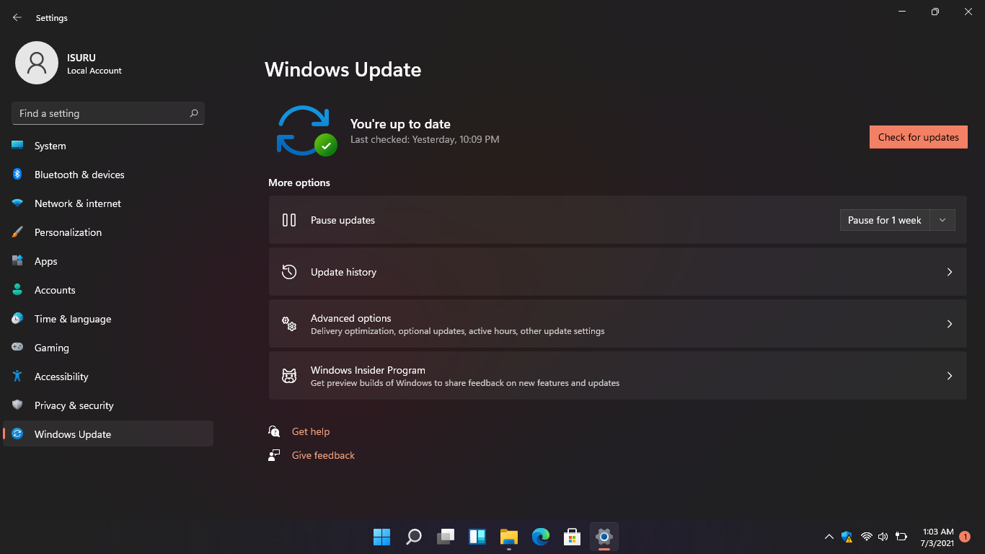The height and width of the screenshot is (554, 985).
Task: Click the System monitor icon in sidebar
Action: coord(17,146)
